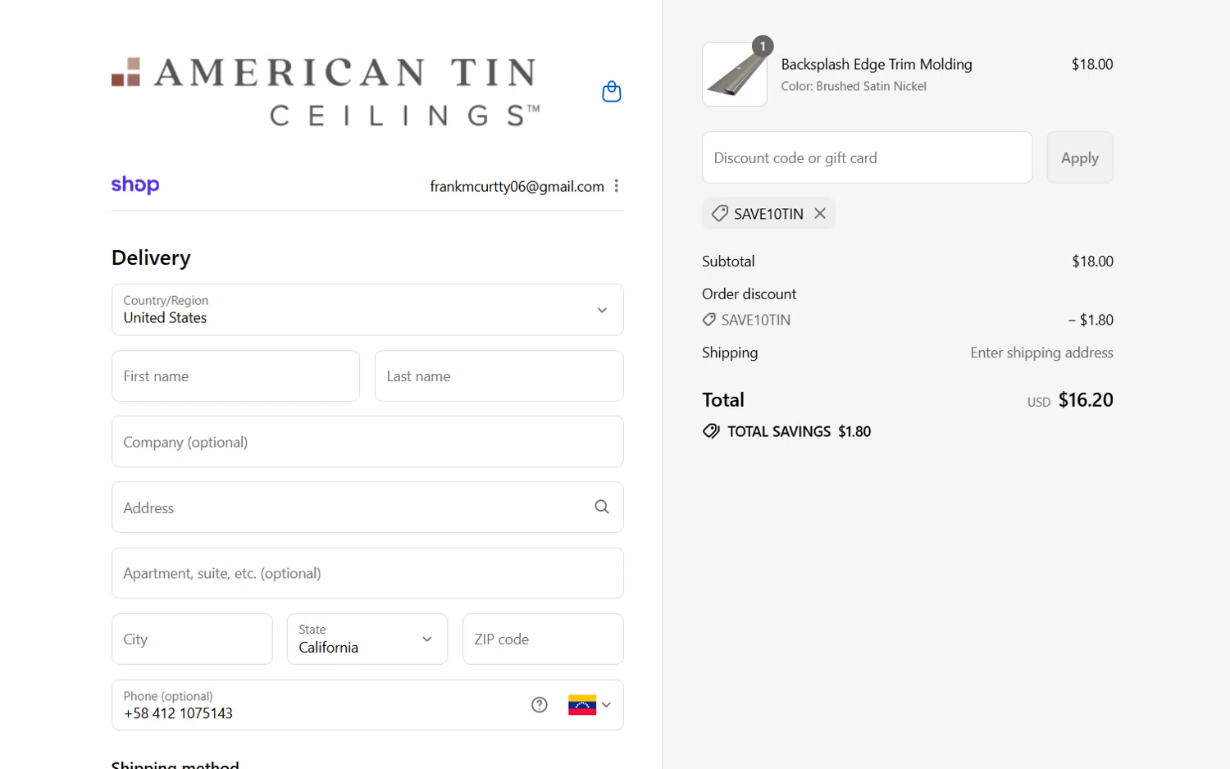Screen dimensions: 1230x769
Task: Click the frankmcurtty06@gmail.com email text
Action: click(517, 186)
